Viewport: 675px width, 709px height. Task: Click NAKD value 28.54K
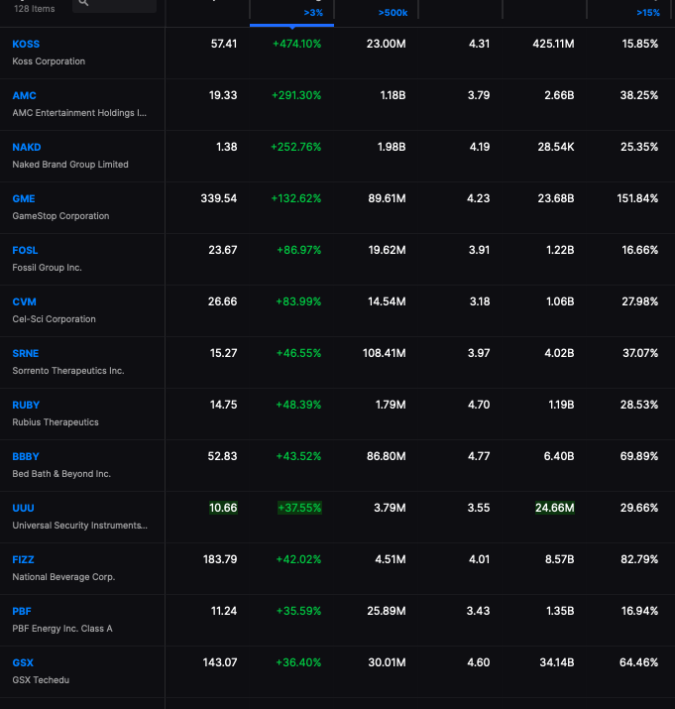coord(556,147)
